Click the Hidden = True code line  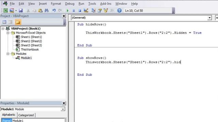pyautogui.click(x=143, y=33)
